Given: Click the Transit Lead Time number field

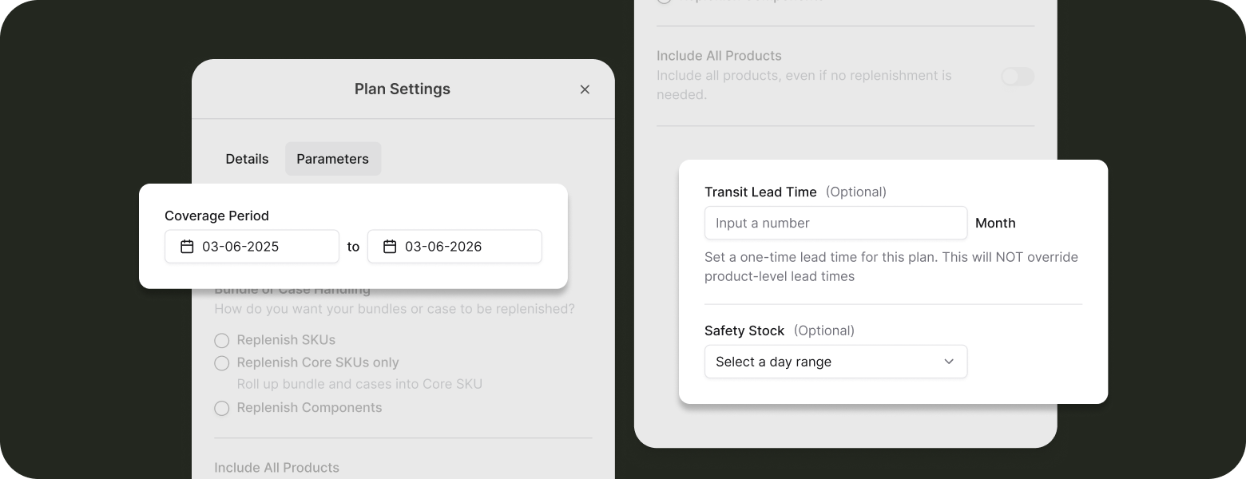Looking at the screenshot, I should tap(835, 223).
